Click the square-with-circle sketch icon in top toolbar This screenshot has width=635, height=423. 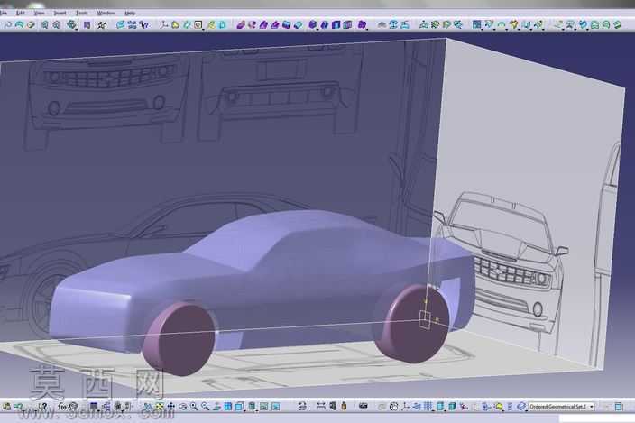(x=198, y=25)
